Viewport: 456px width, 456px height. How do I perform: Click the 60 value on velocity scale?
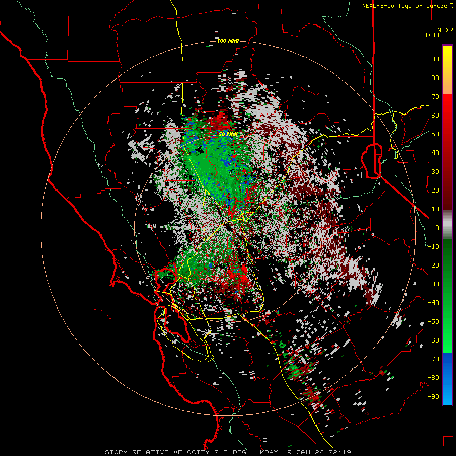point(435,115)
